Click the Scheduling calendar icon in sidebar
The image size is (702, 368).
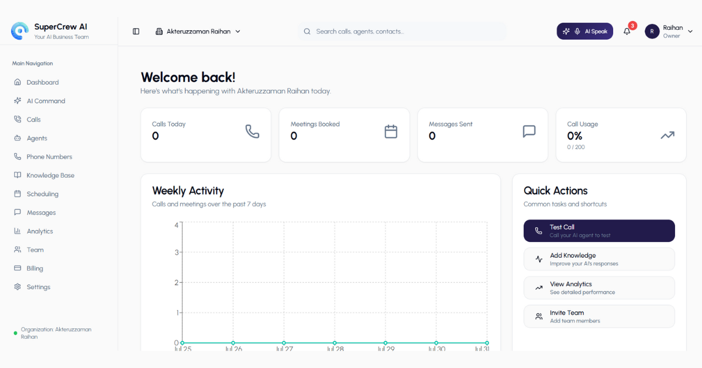tap(18, 194)
